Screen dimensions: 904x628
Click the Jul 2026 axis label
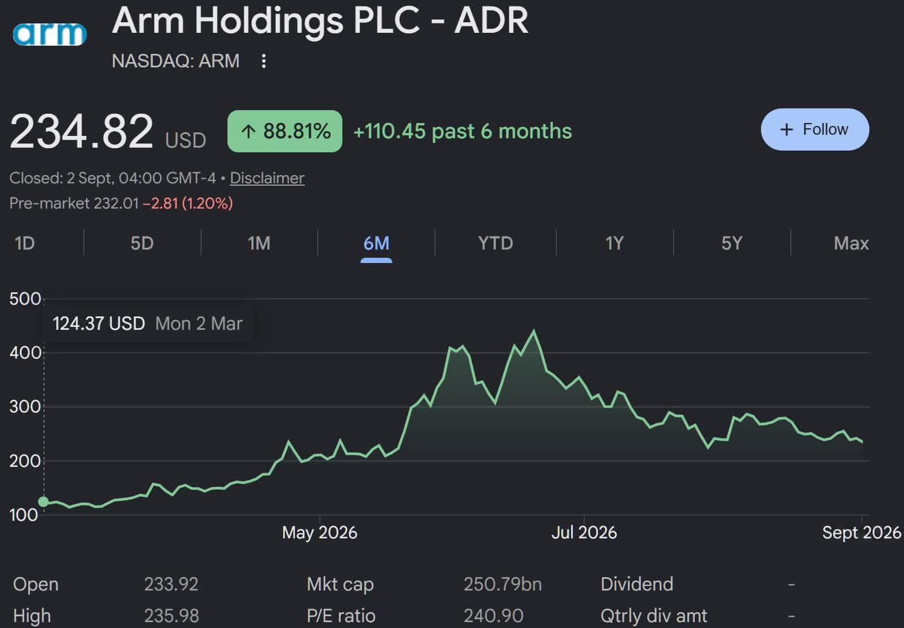(x=584, y=533)
